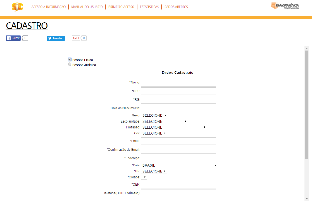Open the Profissão dropdown list
Screen dimensions: 312x206
coord(174,127)
